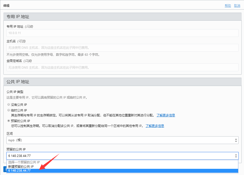Click the 公共 IP 地址 section header
Screen dimensions: 244x175
(122, 82)
